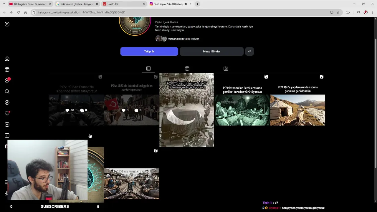Open Notifications heart icon in sidebar
The height and width of the screenshot is (212, 377).
tap(7, 113)
